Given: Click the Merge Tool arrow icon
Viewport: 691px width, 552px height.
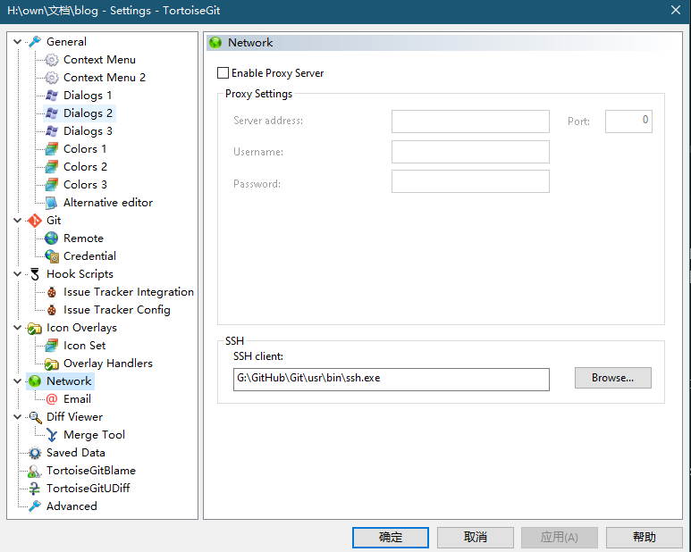Looking at the screenshot, I should coord(52,435).
